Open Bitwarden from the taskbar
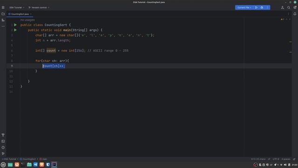298x168 pixels. (x=48, y=165)
